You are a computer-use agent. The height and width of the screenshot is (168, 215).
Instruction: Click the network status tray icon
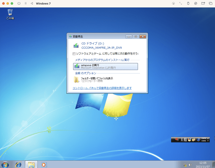(x=185, y=165)
